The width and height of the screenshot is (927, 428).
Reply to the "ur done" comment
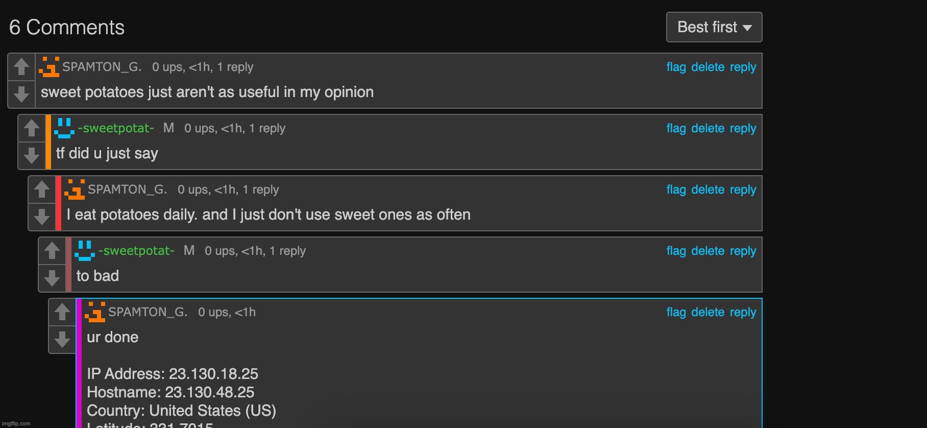743,312
